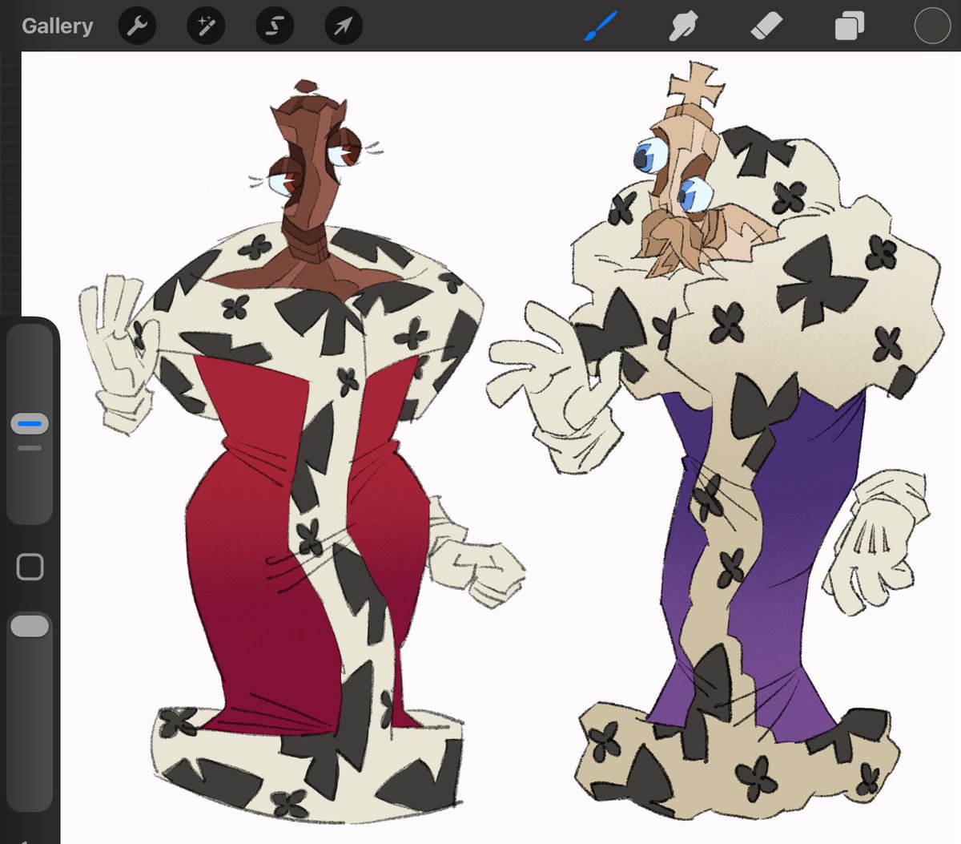961x844 pixels.
Task: Open the Layers panel
Action: (849, 26)
